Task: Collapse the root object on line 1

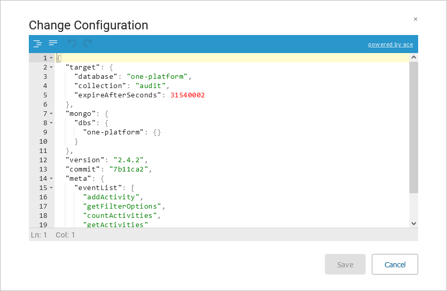Action: tap(51, 58)
